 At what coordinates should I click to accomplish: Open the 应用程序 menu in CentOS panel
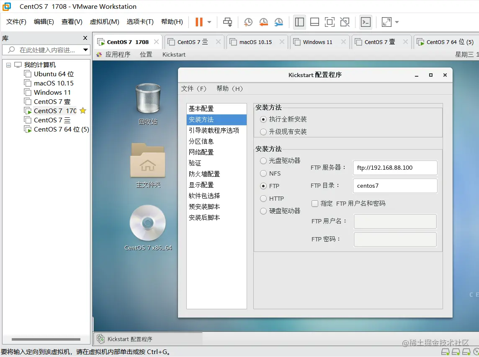[x=118, y=54]
